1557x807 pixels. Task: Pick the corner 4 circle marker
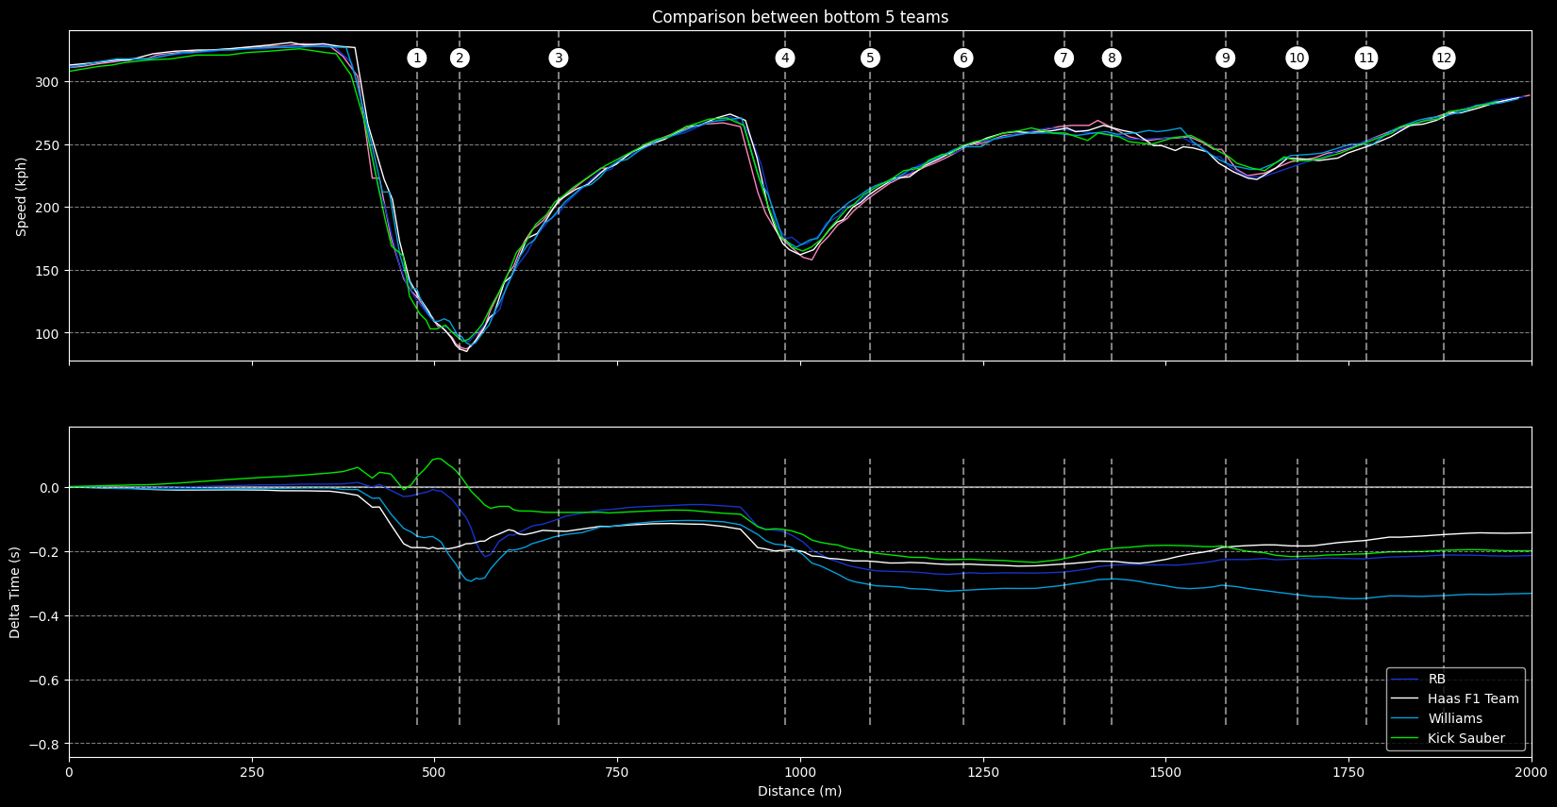[785, 59]
